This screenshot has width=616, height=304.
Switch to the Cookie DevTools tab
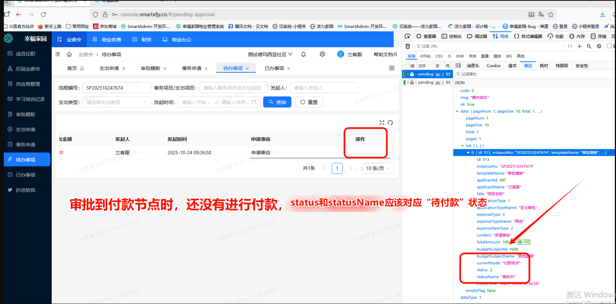(493, 66)
